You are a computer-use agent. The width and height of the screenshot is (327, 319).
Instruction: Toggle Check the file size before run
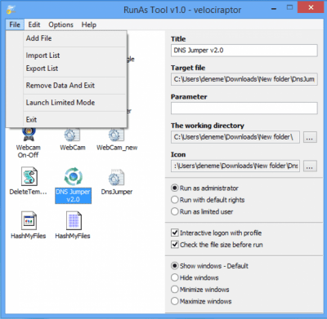point(217,245)
